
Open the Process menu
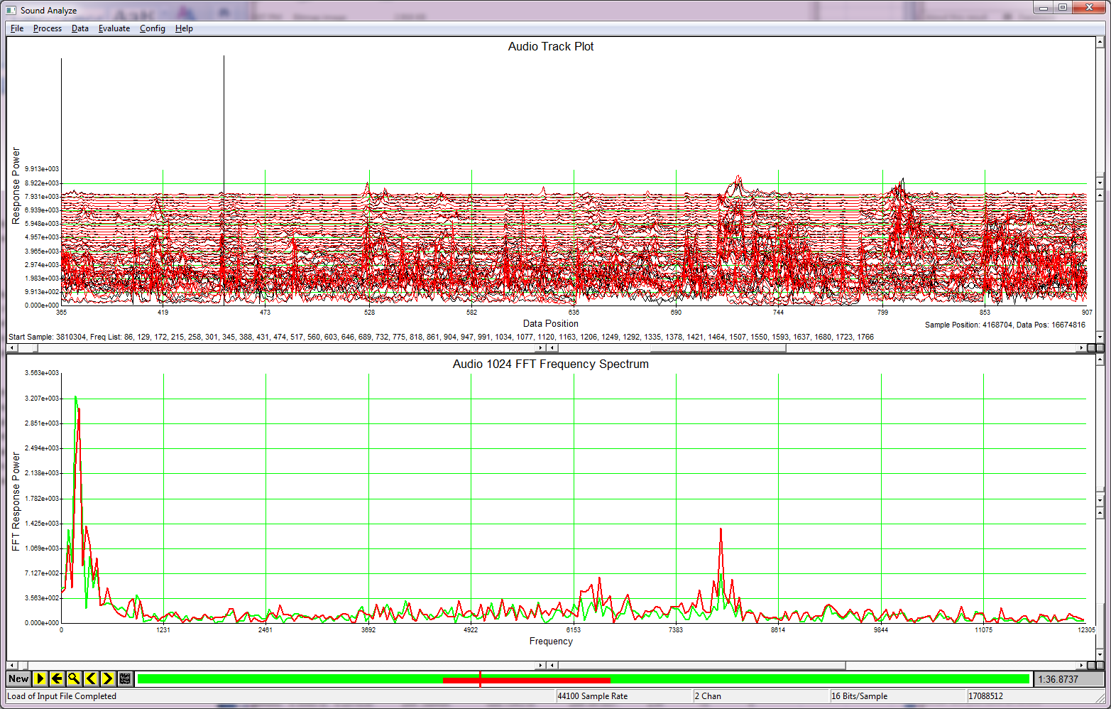47,28
